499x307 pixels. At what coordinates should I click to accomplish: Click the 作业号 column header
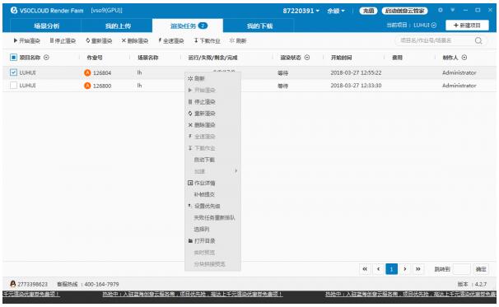pyautogui.click(x=95, y=58)
